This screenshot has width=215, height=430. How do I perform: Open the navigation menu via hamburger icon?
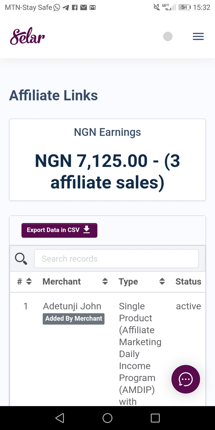198,36
